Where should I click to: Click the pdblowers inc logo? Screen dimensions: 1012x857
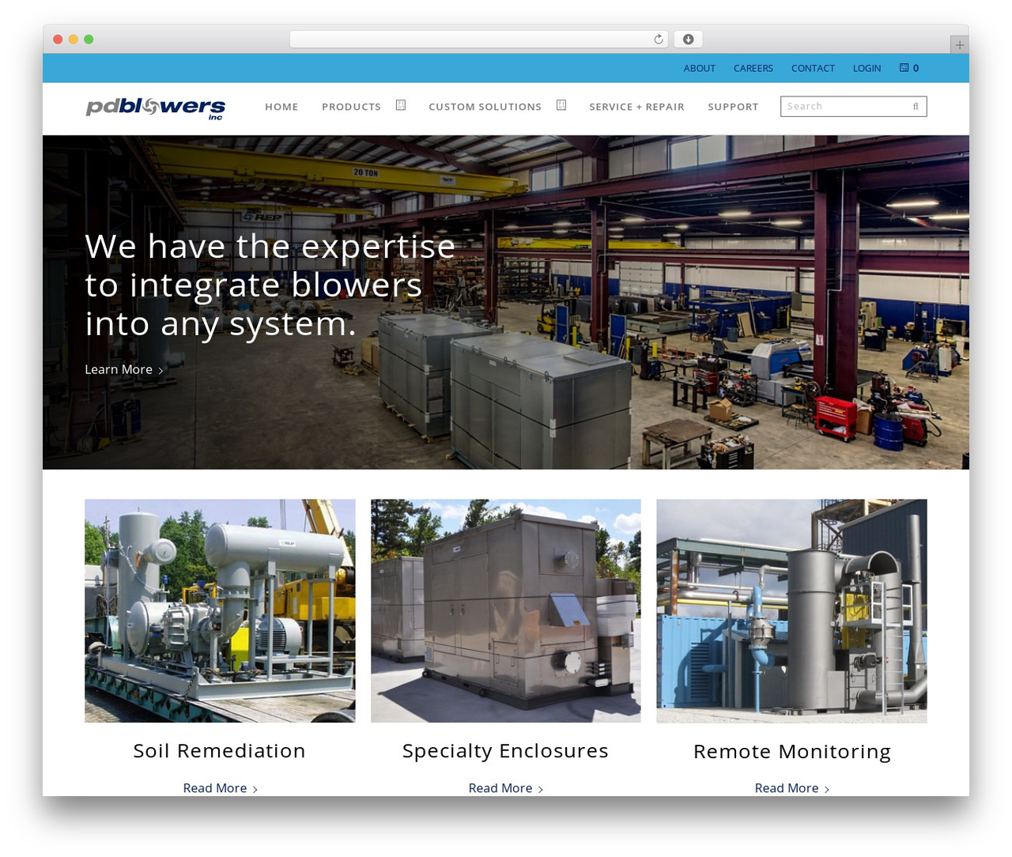pos(156,108)
